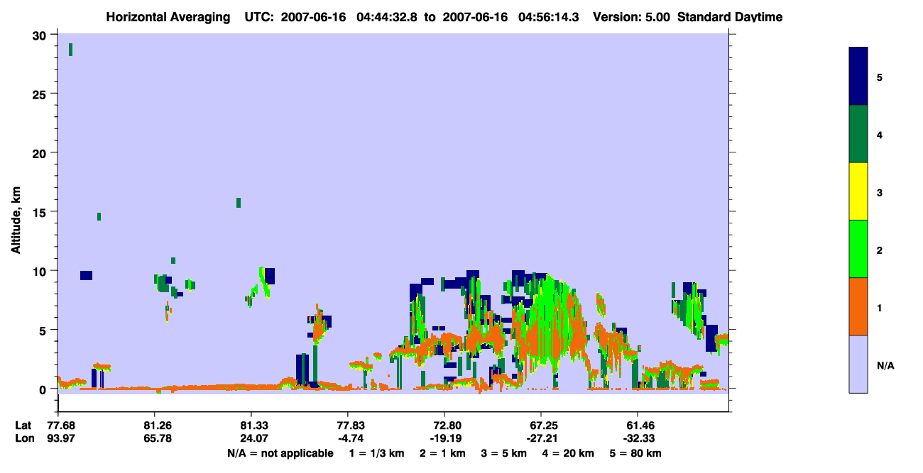Image resolution: width=923 pixels, height=473 pixels.
Task: Click the dark blue color bar segment labeled 5
Action: 858,76
